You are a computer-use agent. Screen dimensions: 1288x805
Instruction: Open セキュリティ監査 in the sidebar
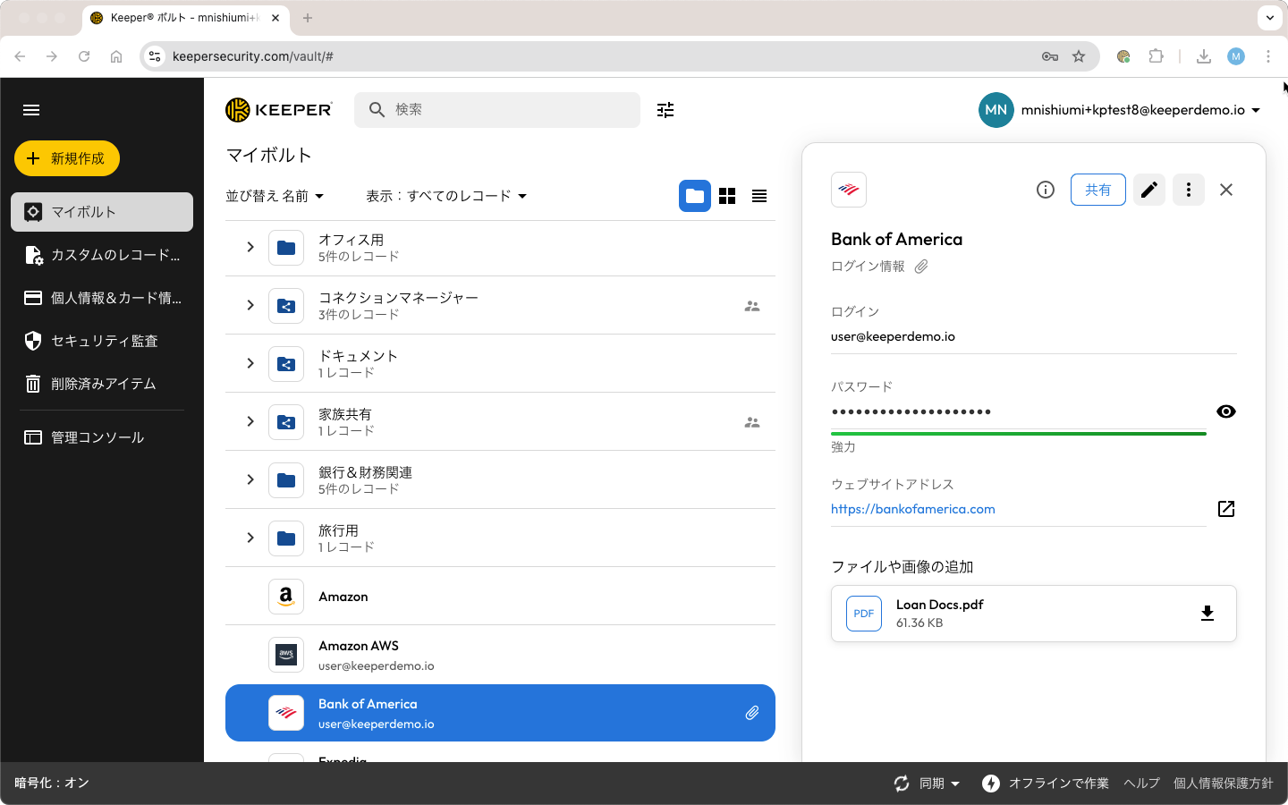pyautogui.click(x=103, y=341)
